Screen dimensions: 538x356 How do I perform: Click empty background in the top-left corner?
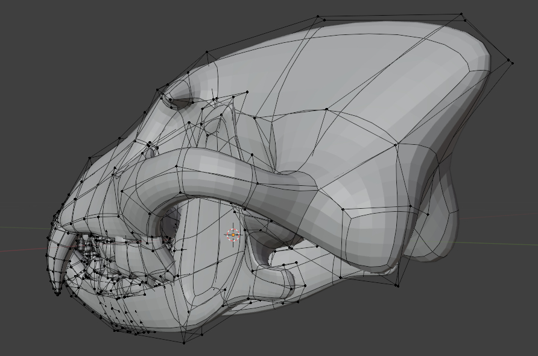tap(36, 30)
